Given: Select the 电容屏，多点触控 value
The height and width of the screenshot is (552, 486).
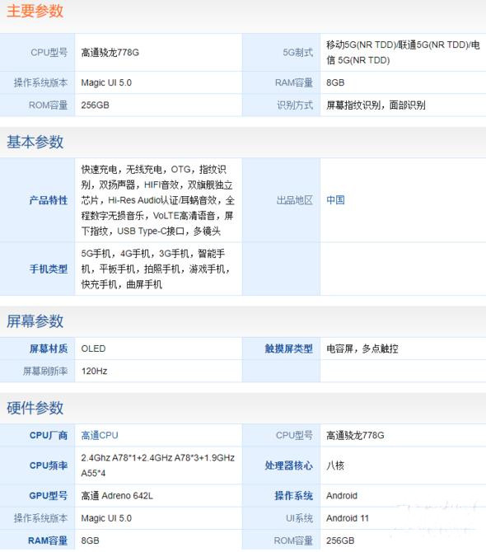Looking at the screenshot, I should click(362, 349).
